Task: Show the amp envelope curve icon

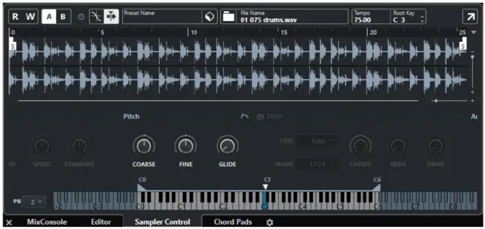Action: pyautogui.click(x=460, y=116)
